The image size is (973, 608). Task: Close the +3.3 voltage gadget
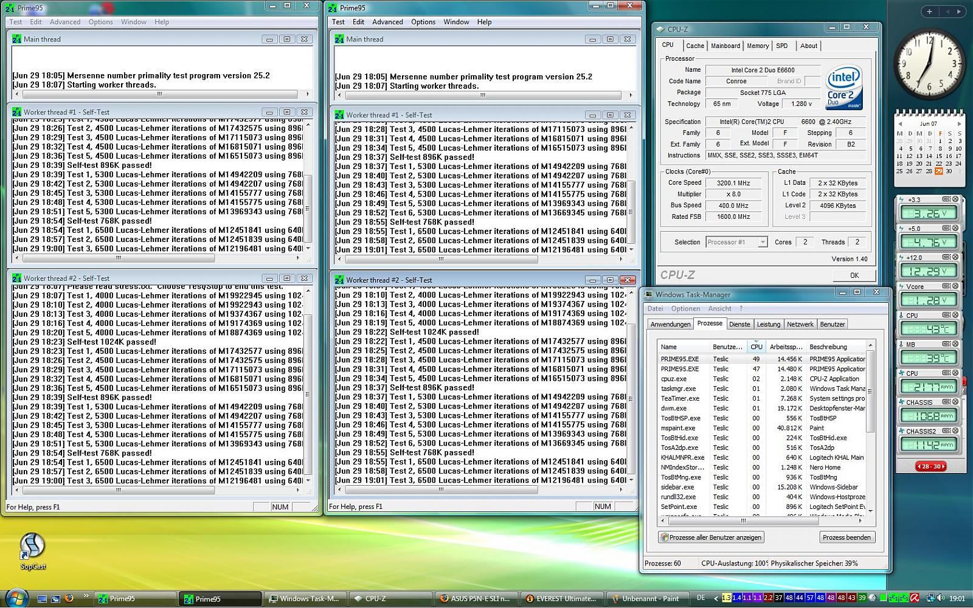coord(955,199)
